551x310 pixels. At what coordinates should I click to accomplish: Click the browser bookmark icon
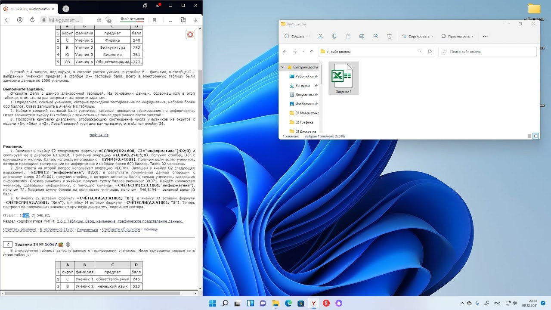(154, 20)
